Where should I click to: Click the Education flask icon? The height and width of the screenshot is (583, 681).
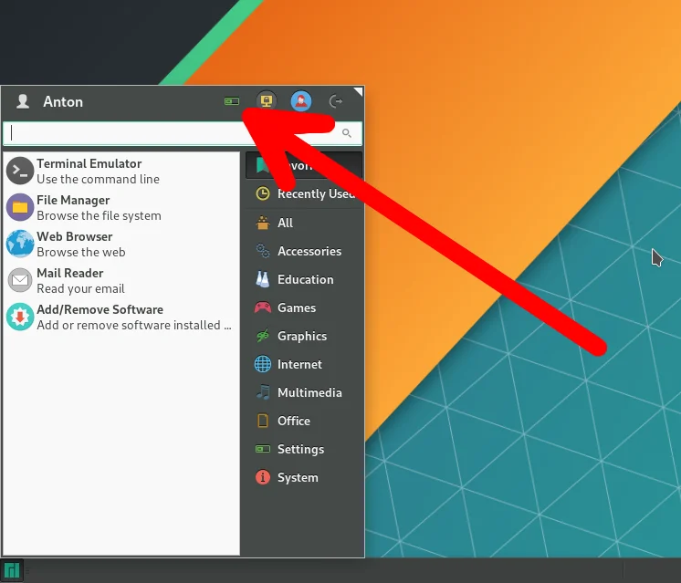pyautogui.click(x=263, y=279)
